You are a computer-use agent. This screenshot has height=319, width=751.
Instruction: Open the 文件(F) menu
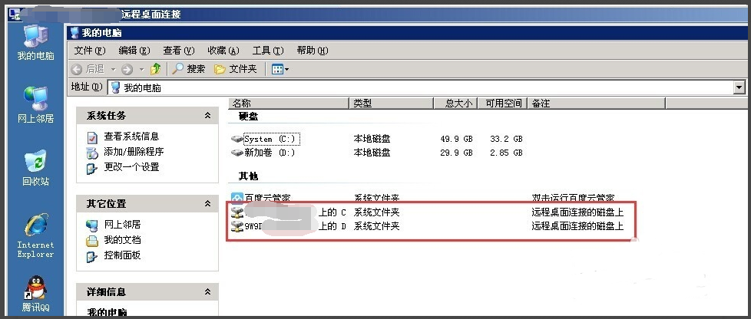[x=89, y=51]
